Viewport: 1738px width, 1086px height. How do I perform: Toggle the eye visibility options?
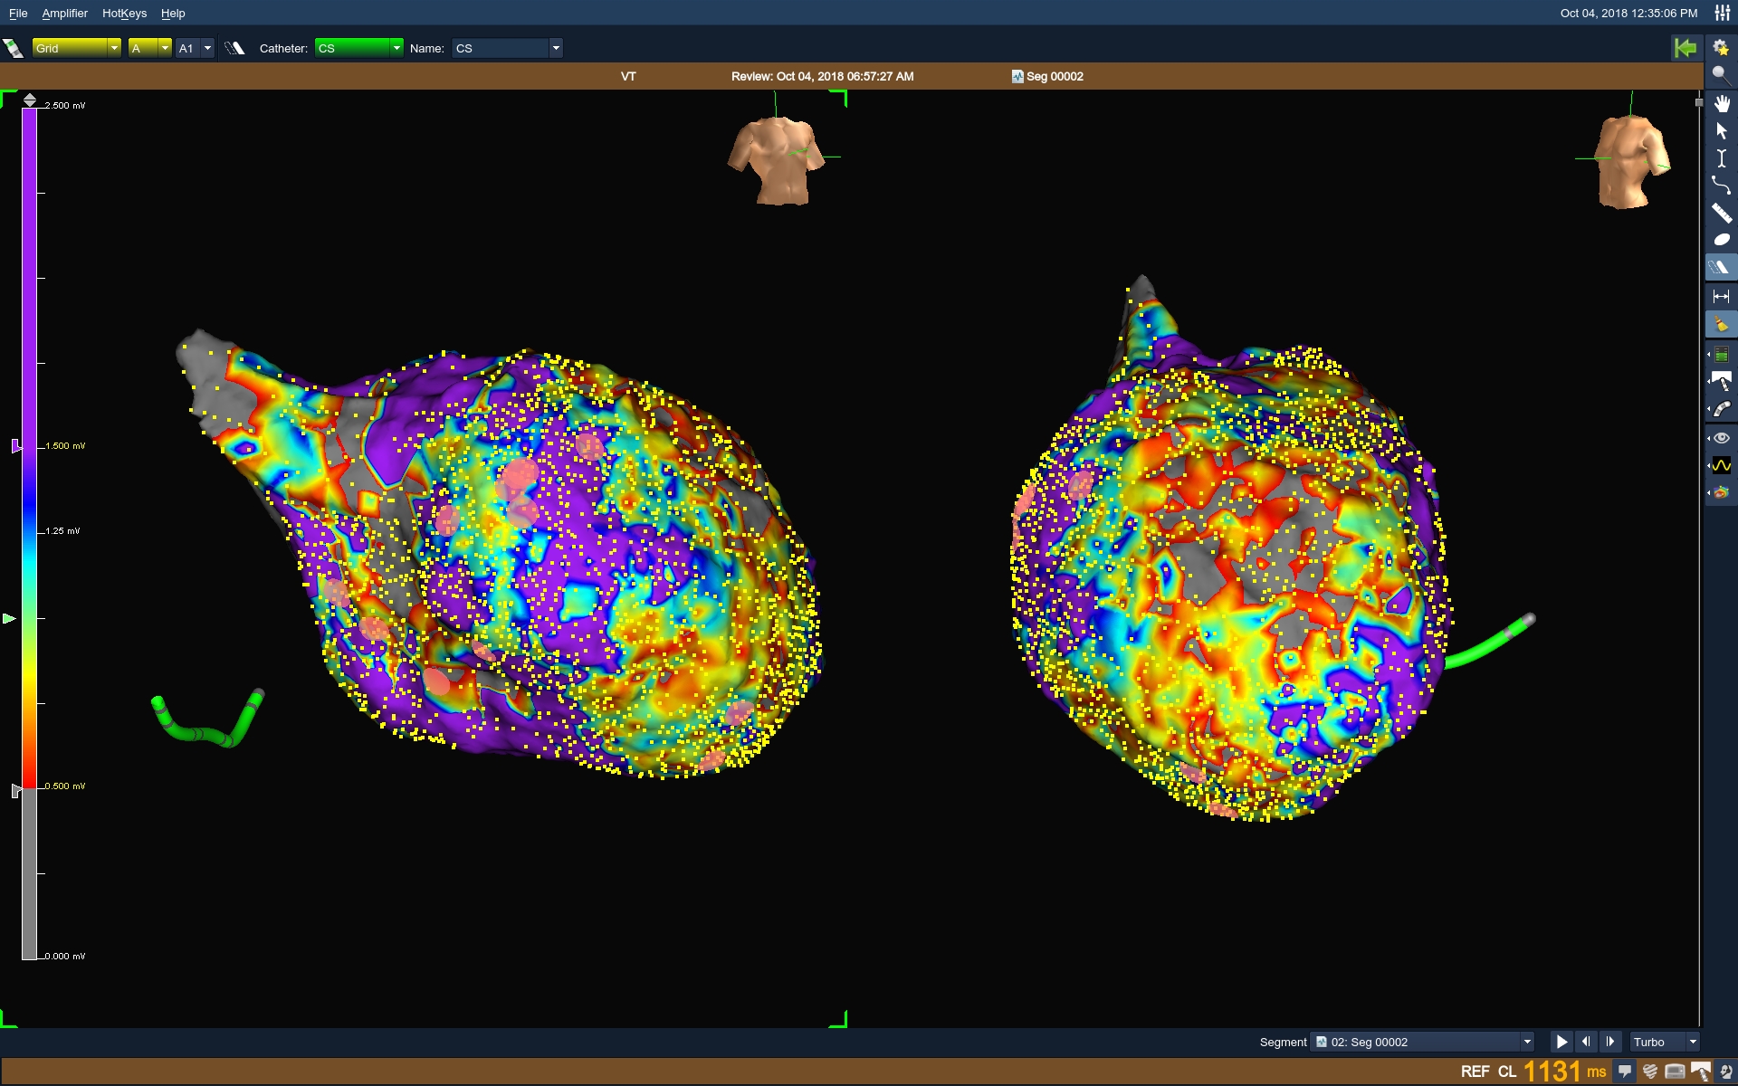(x=1721, y=438)
